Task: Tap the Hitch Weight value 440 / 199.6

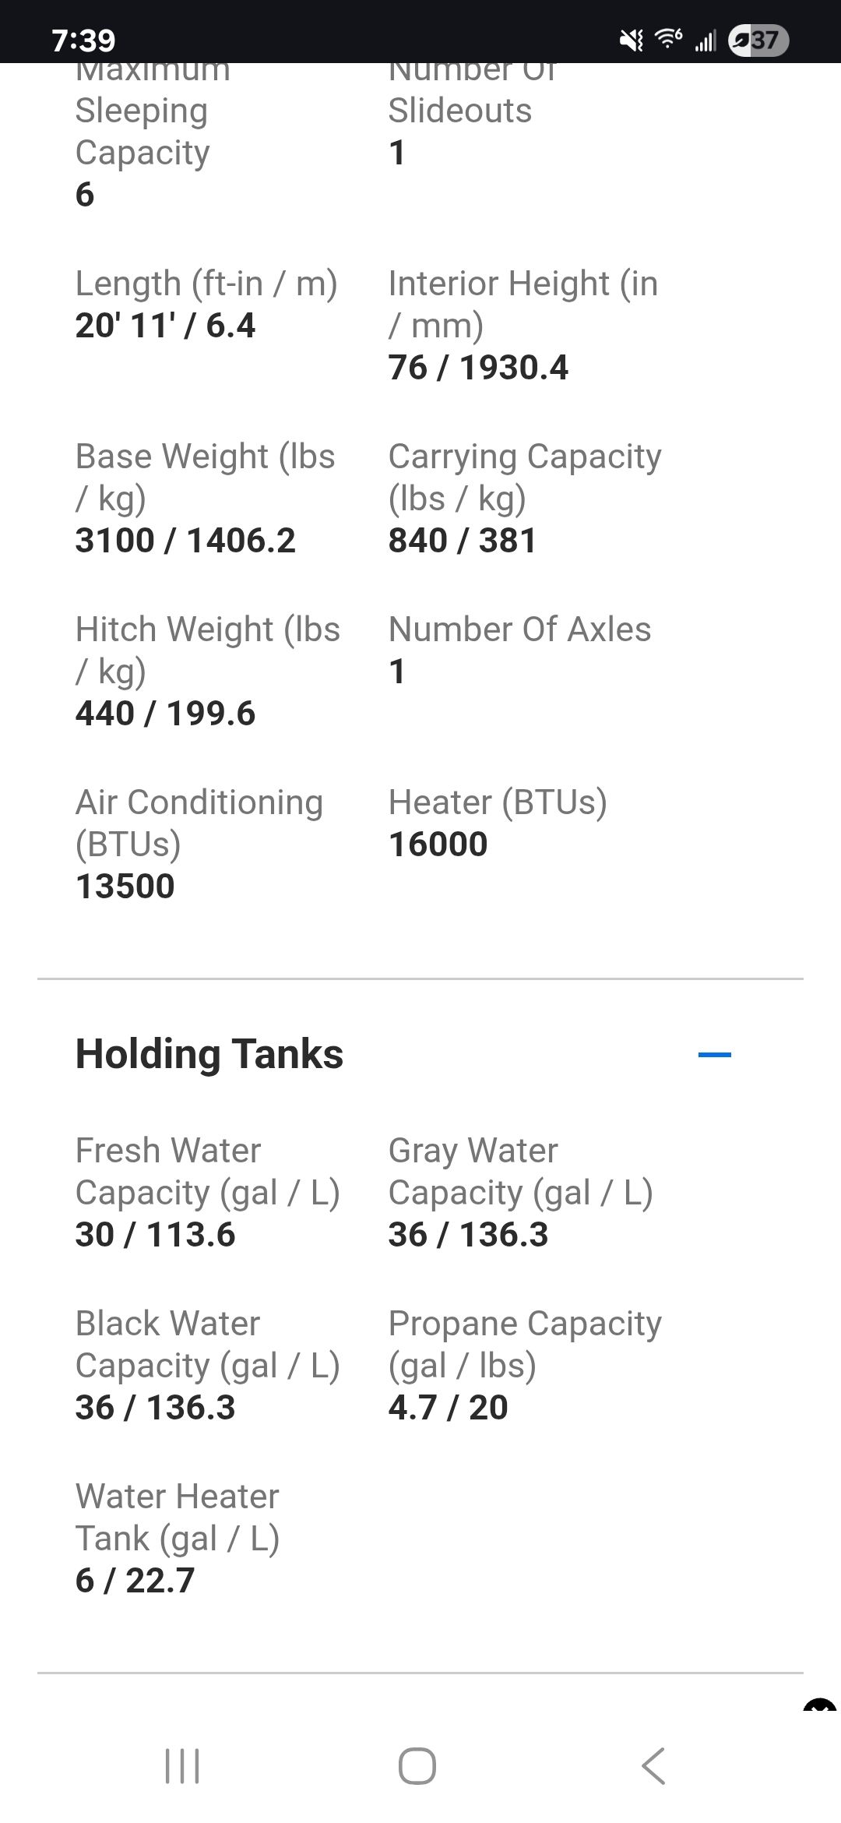Action: pos(165,714)
